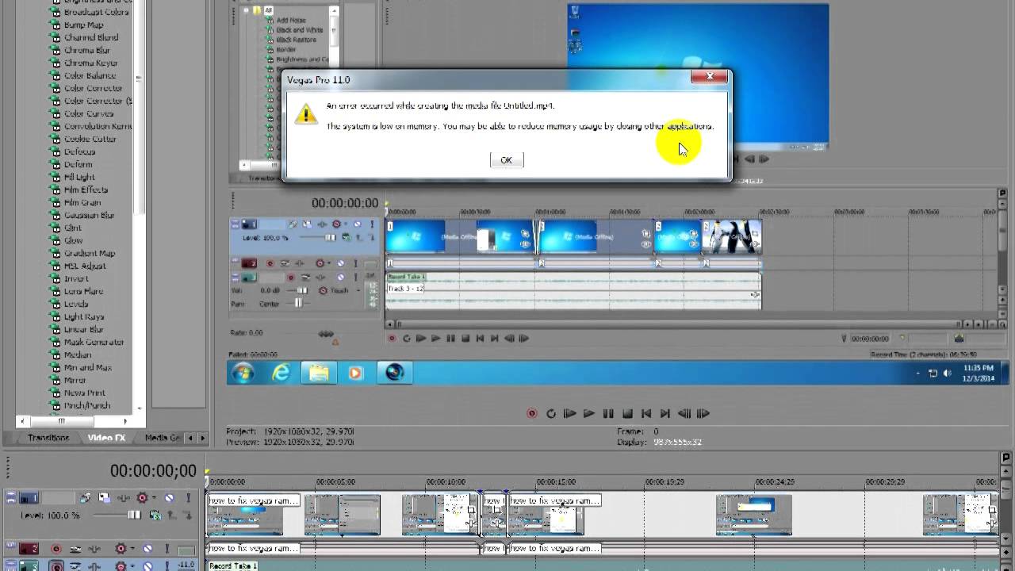The width and height of the screenshot is (1015, 571).
Task: Toggle invert phase on audio track 2
Action: tap(75, 549)
